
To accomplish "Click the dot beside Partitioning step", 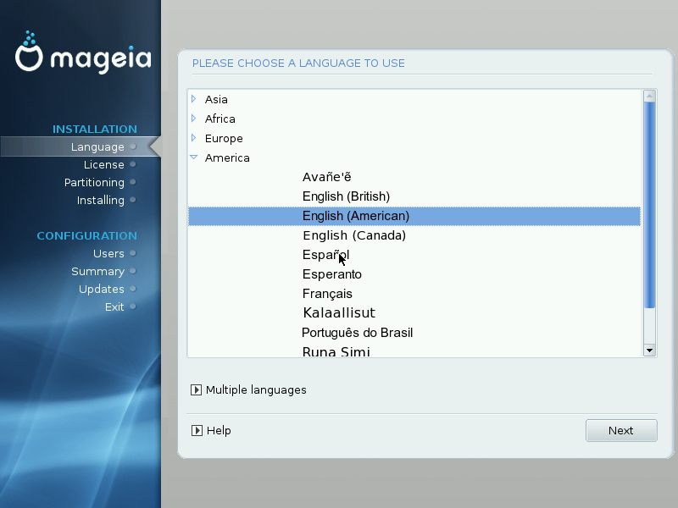I will point(133,182).
